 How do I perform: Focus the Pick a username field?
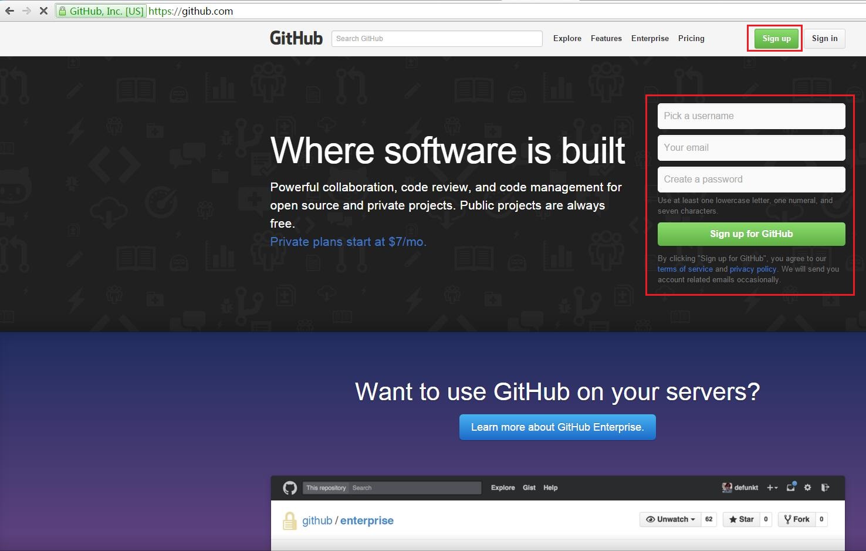click(752, 116)
